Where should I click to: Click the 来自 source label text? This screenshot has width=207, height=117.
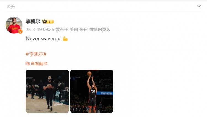(84, 30)
